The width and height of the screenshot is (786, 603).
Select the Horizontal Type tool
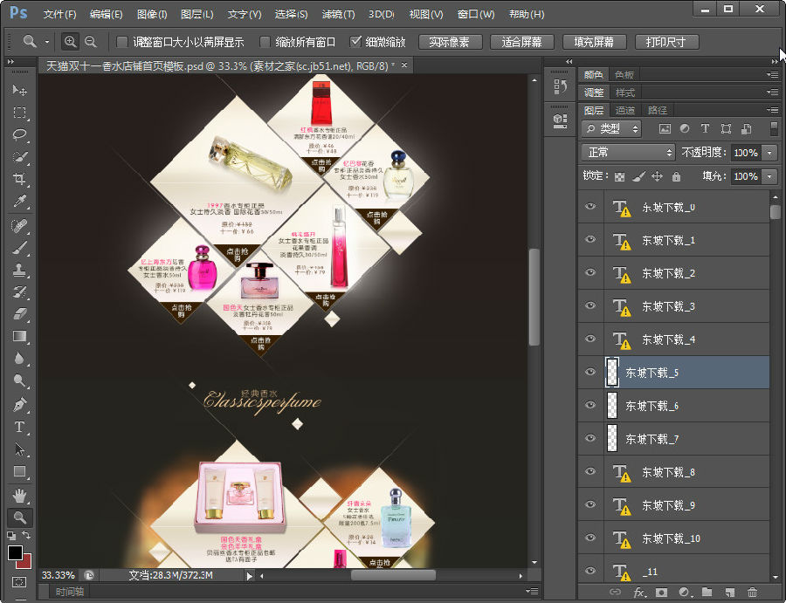point(19,427)
